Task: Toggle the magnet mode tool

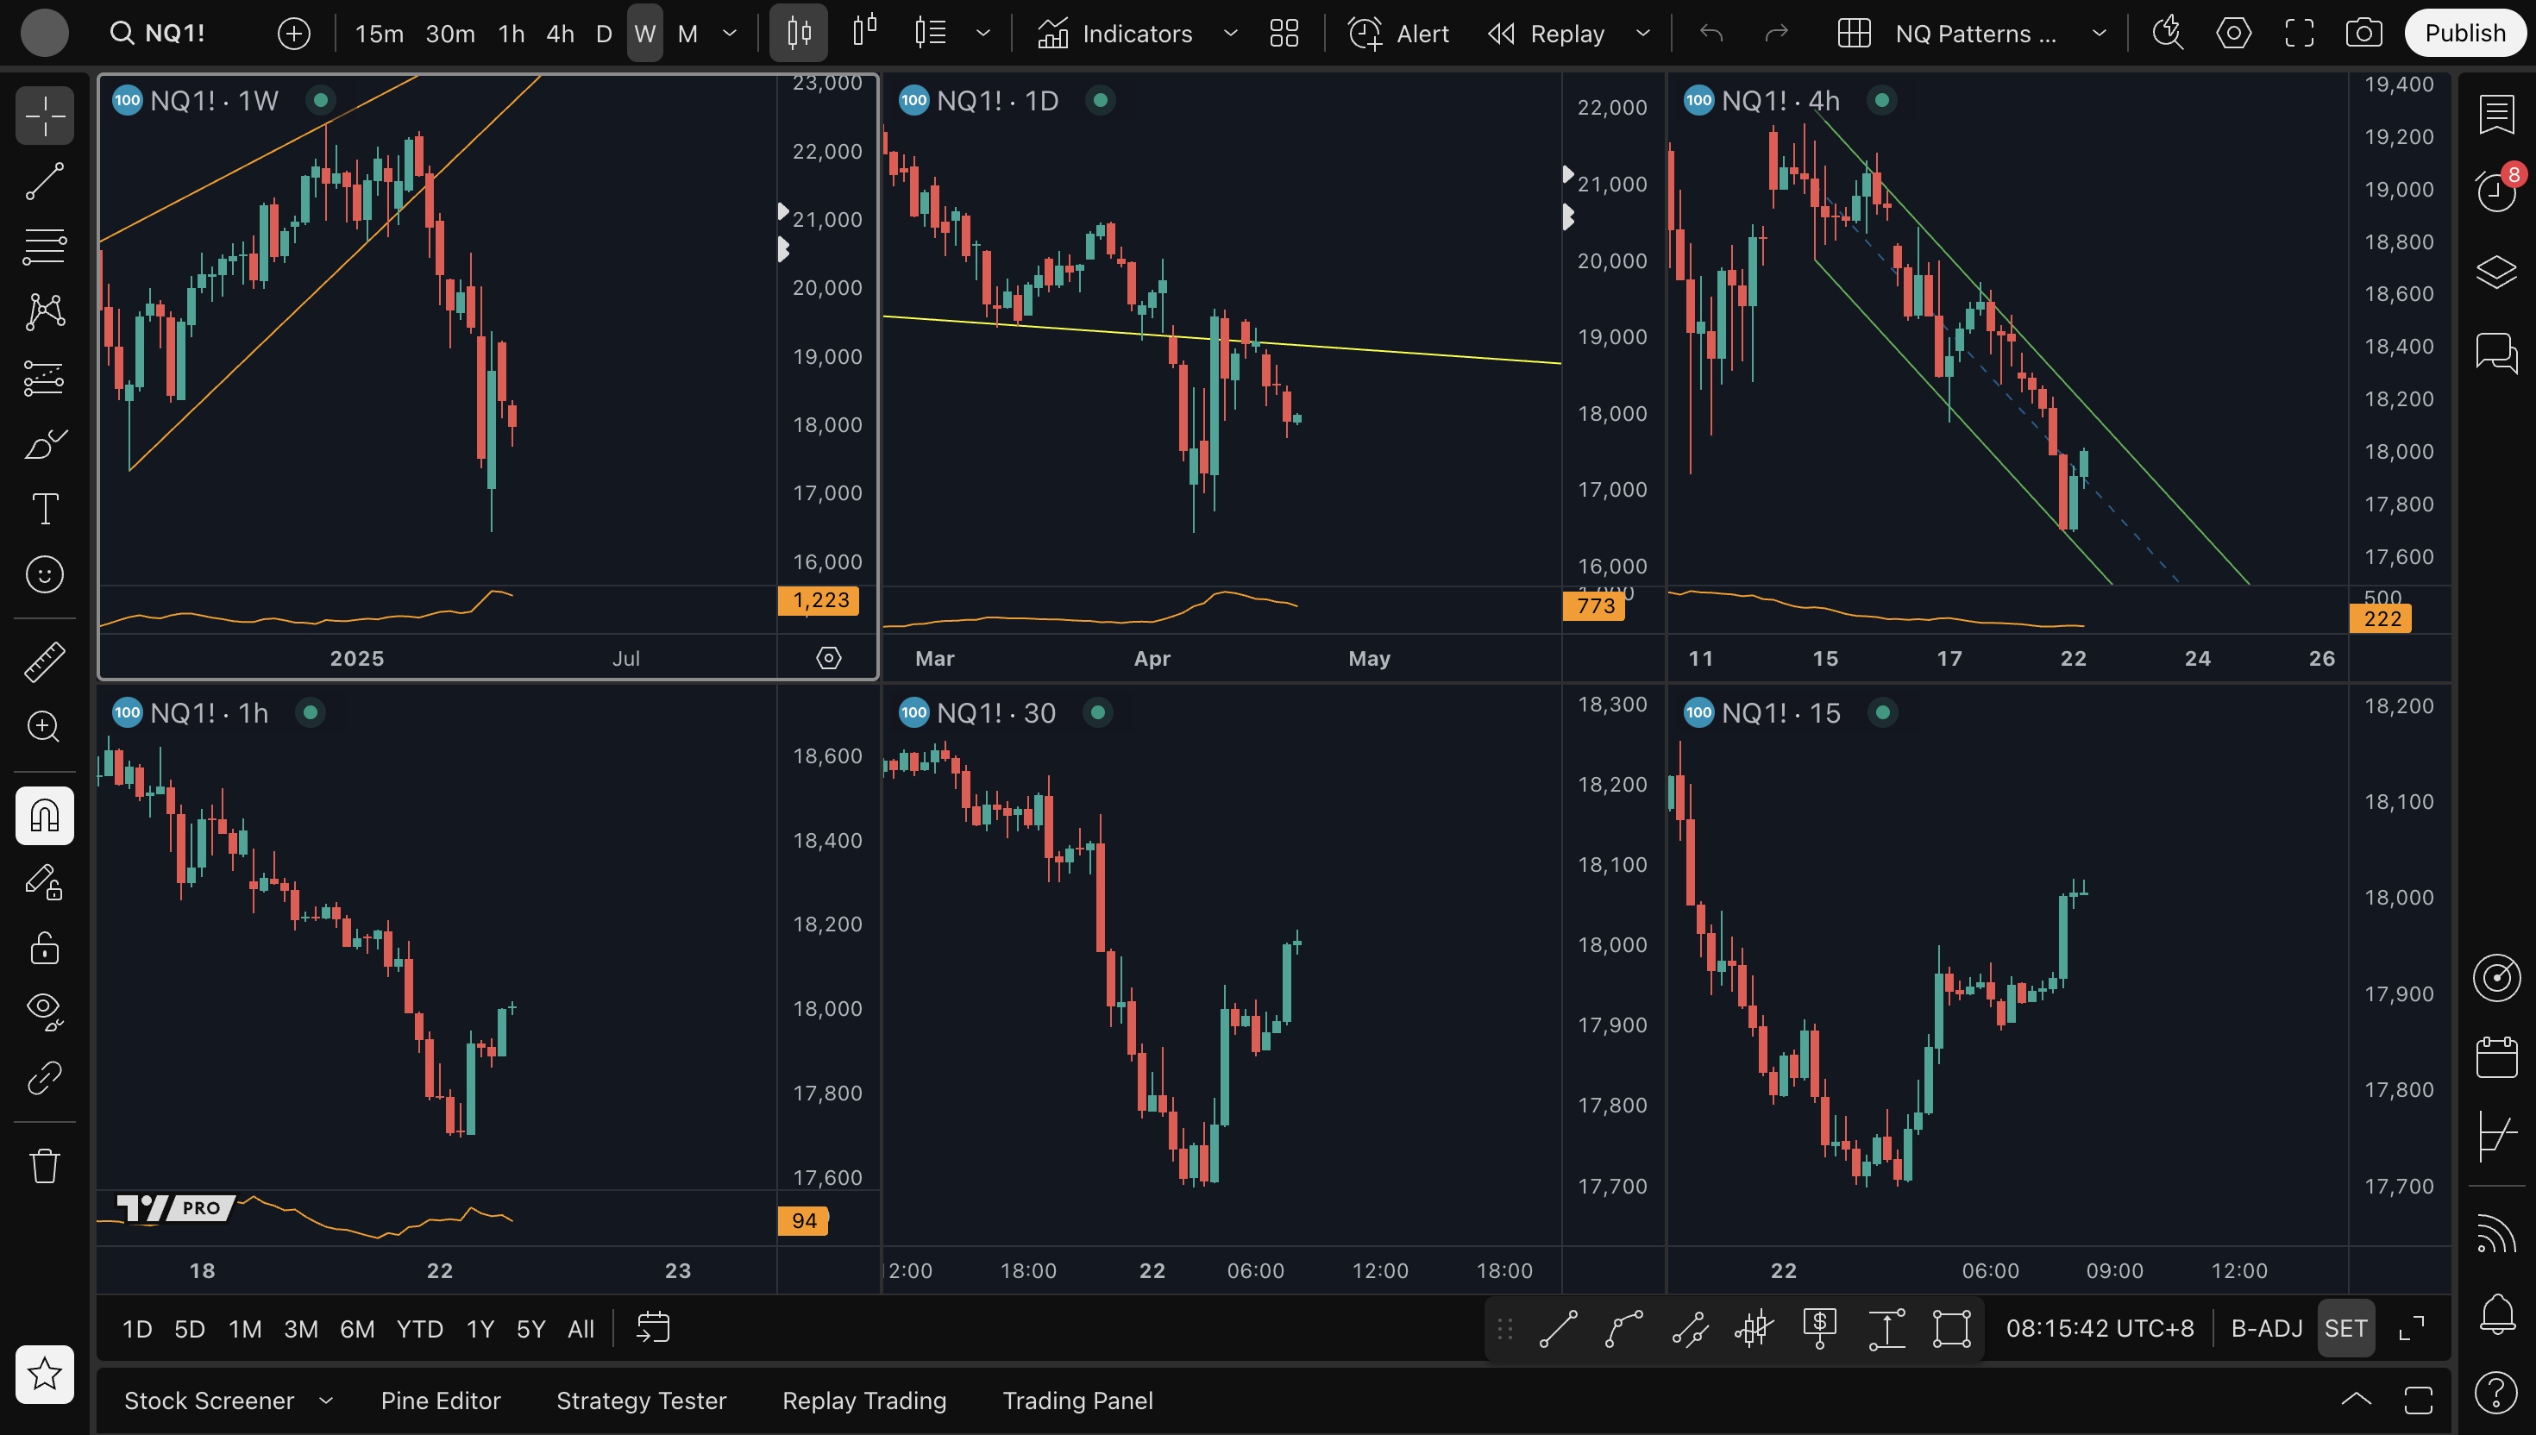Action: coord(44,815)
